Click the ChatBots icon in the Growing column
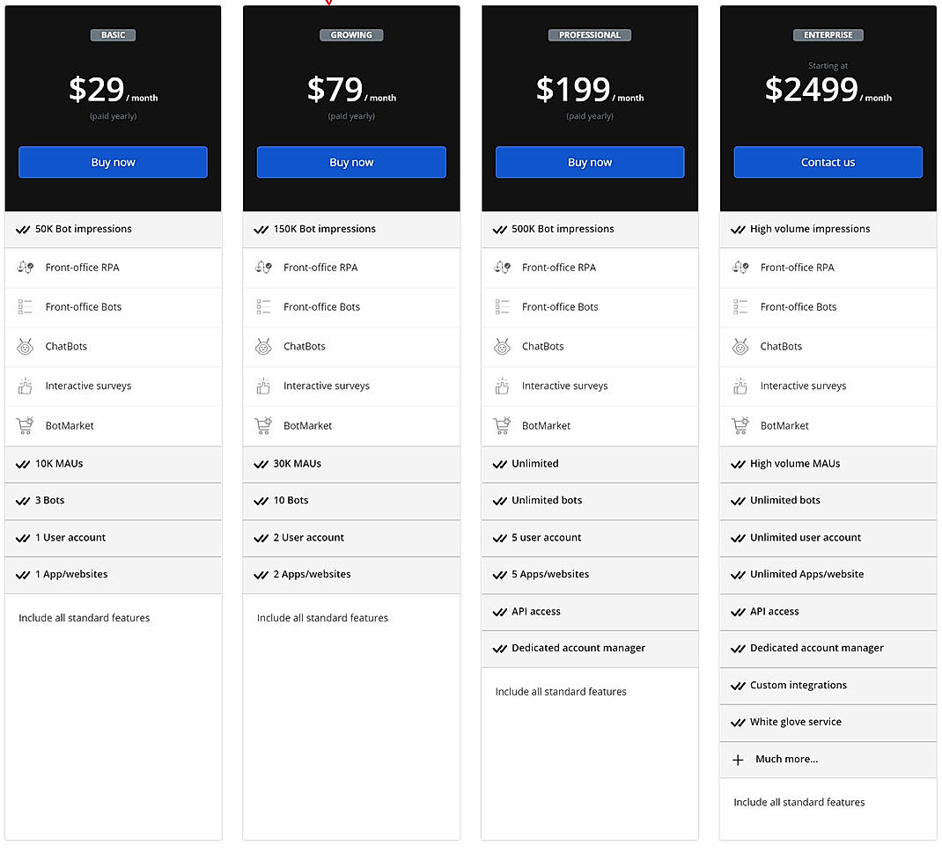Screen dimensions: 942x853 click(262, 346)
